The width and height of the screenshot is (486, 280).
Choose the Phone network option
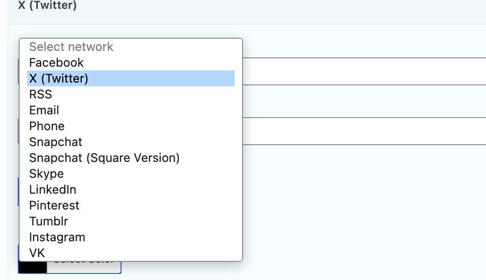(x=130, y=126)
